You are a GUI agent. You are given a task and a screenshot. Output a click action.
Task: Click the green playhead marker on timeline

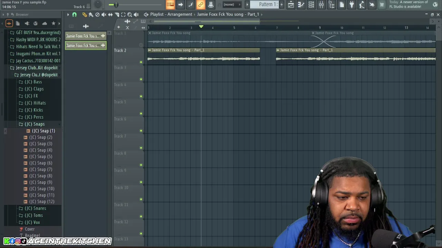pos(201,27)
